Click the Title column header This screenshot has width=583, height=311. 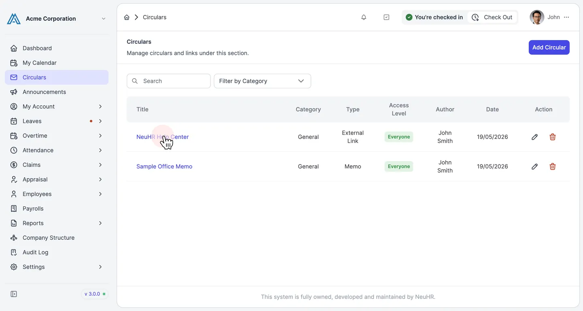[x=143, y=109]
